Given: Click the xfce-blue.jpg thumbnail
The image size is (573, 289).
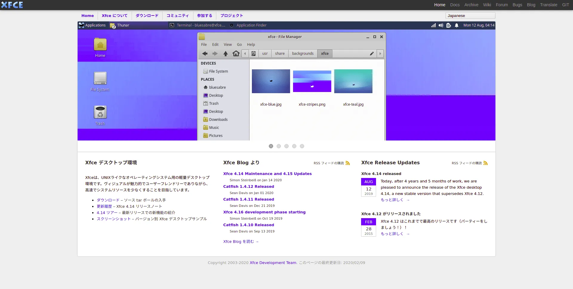Looking at the screenshot, I should 271,81.
